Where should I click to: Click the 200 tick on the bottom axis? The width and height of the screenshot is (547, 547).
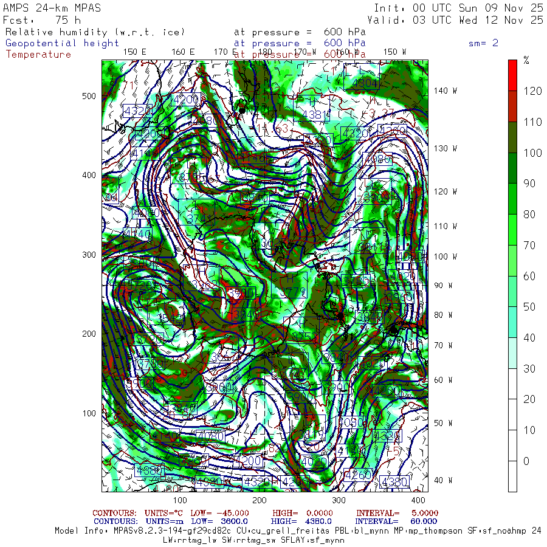point(260,500)
